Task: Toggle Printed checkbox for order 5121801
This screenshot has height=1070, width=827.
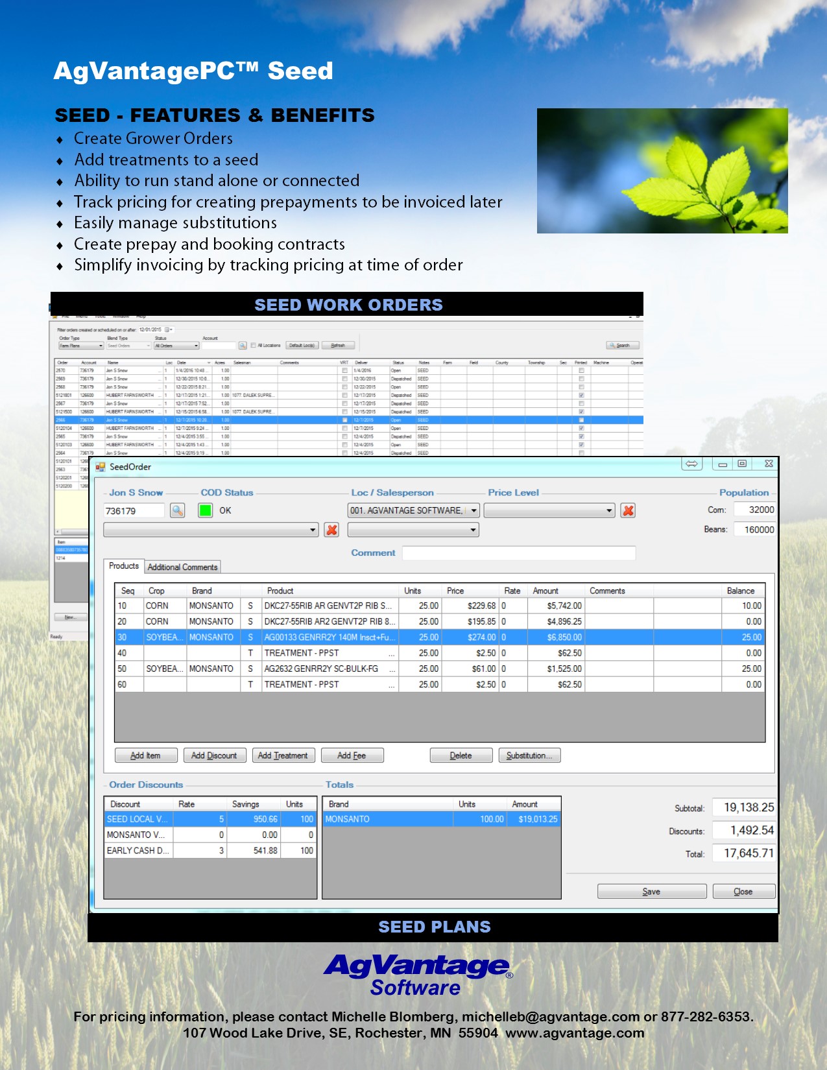Action: pyautogui.click(x=581, y=395)
